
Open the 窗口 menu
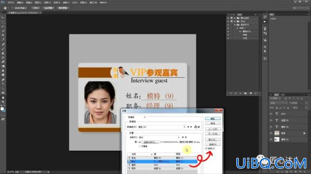point(93,3)
